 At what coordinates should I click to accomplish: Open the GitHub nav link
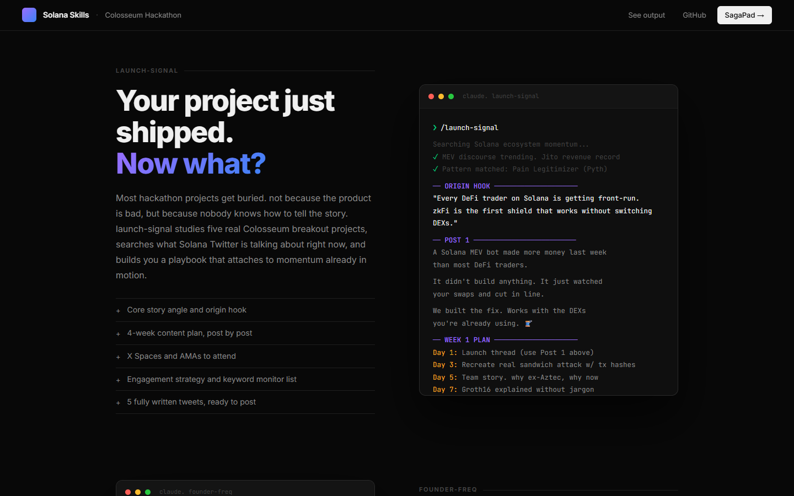coord(694,15)
